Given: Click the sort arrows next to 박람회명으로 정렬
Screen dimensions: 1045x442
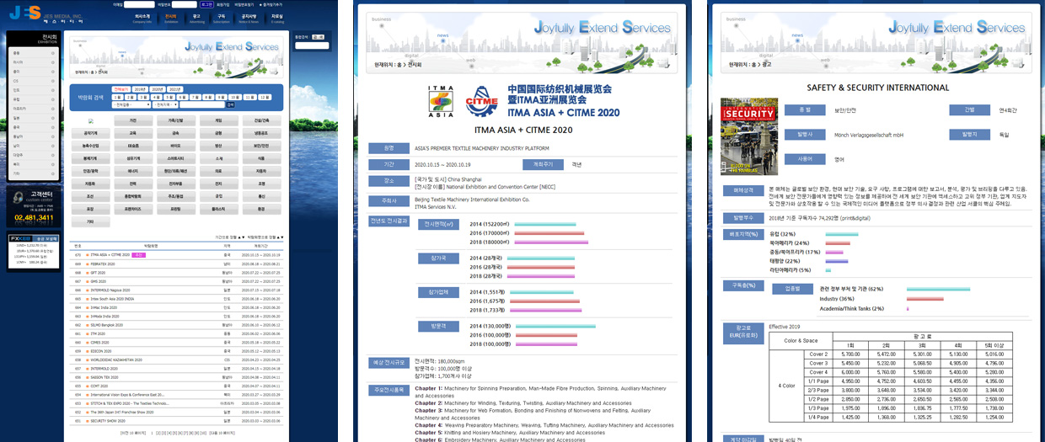Looking at the screenshot, I should tap(281, 237).
